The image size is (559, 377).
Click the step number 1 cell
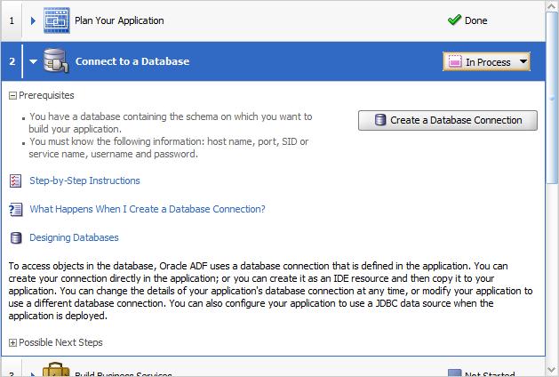pos(12,20)
